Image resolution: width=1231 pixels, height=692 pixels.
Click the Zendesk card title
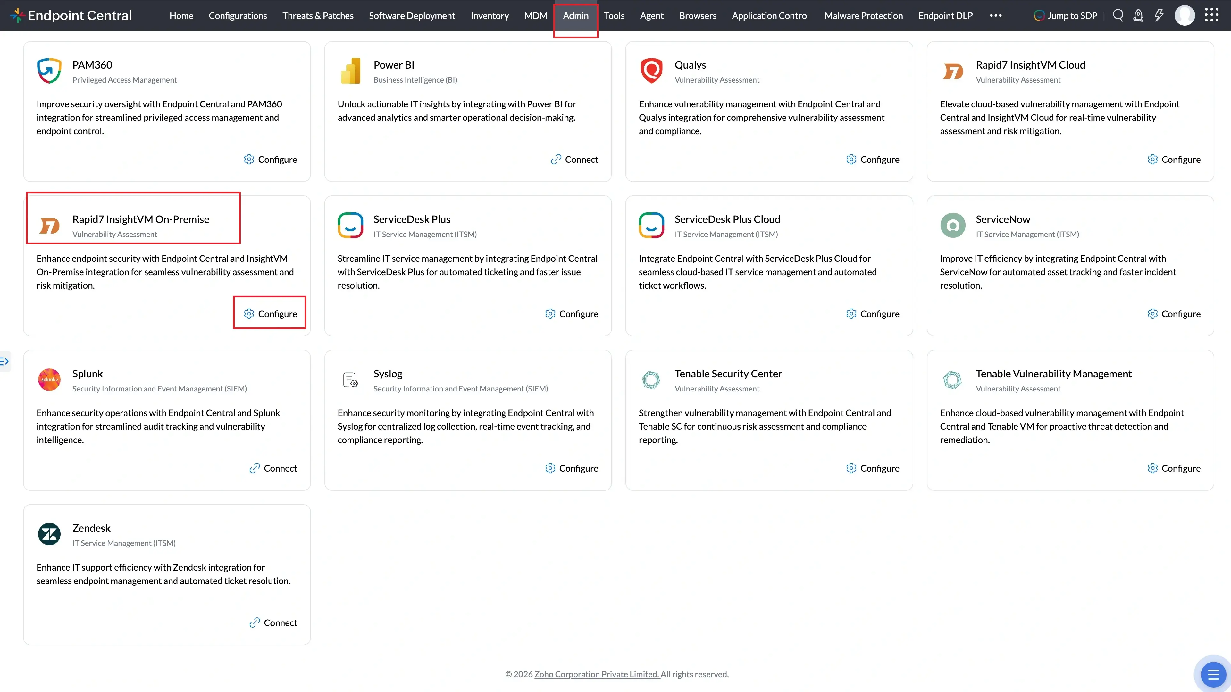(x=91, y=528)
